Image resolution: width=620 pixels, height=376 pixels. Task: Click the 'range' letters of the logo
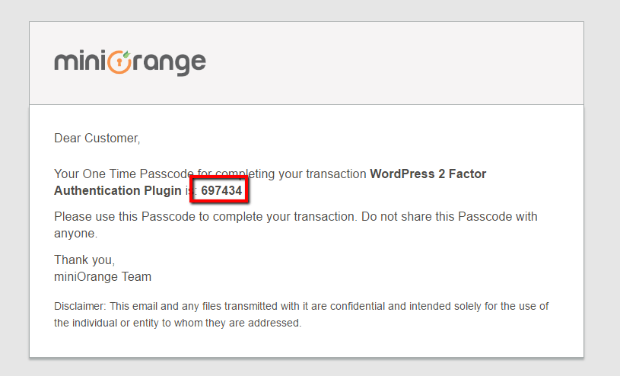click(x=169, y=64)
